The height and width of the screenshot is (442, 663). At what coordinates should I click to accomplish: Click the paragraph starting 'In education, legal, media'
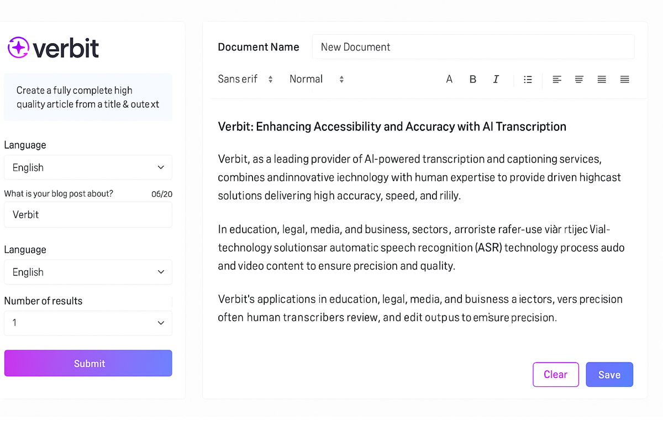[x=421, y=248]
